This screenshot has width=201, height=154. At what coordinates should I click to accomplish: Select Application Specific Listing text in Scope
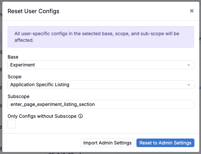point(40,85)
